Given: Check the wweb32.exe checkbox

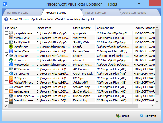Looking at the screenshot, I should 7,38.
